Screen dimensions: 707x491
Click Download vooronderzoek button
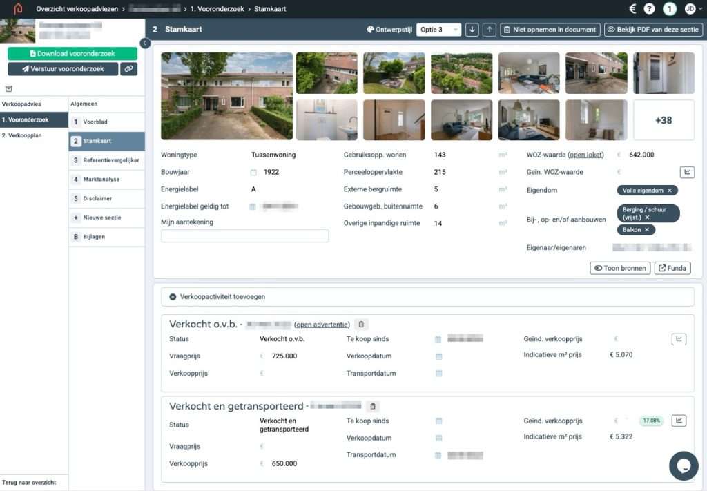(72, 54)
